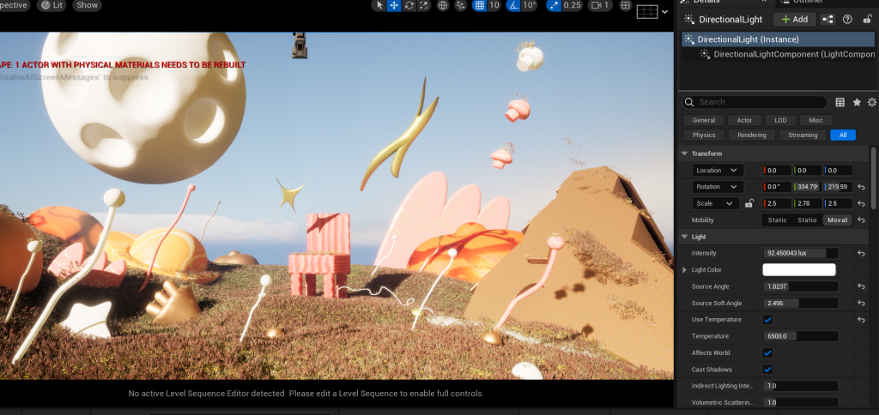Reset Source Angle to default
This screenshot has width=879, height=415.
pyautogui.click(x=861, y=286)
